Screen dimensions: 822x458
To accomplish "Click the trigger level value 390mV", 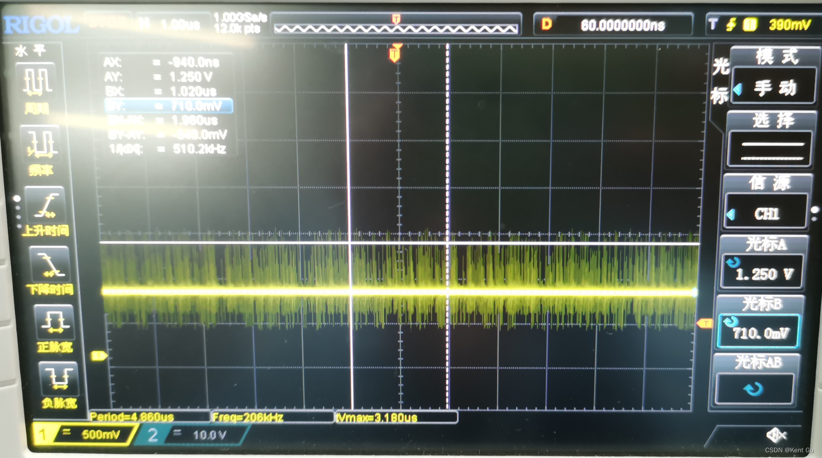I will point(790,24).
